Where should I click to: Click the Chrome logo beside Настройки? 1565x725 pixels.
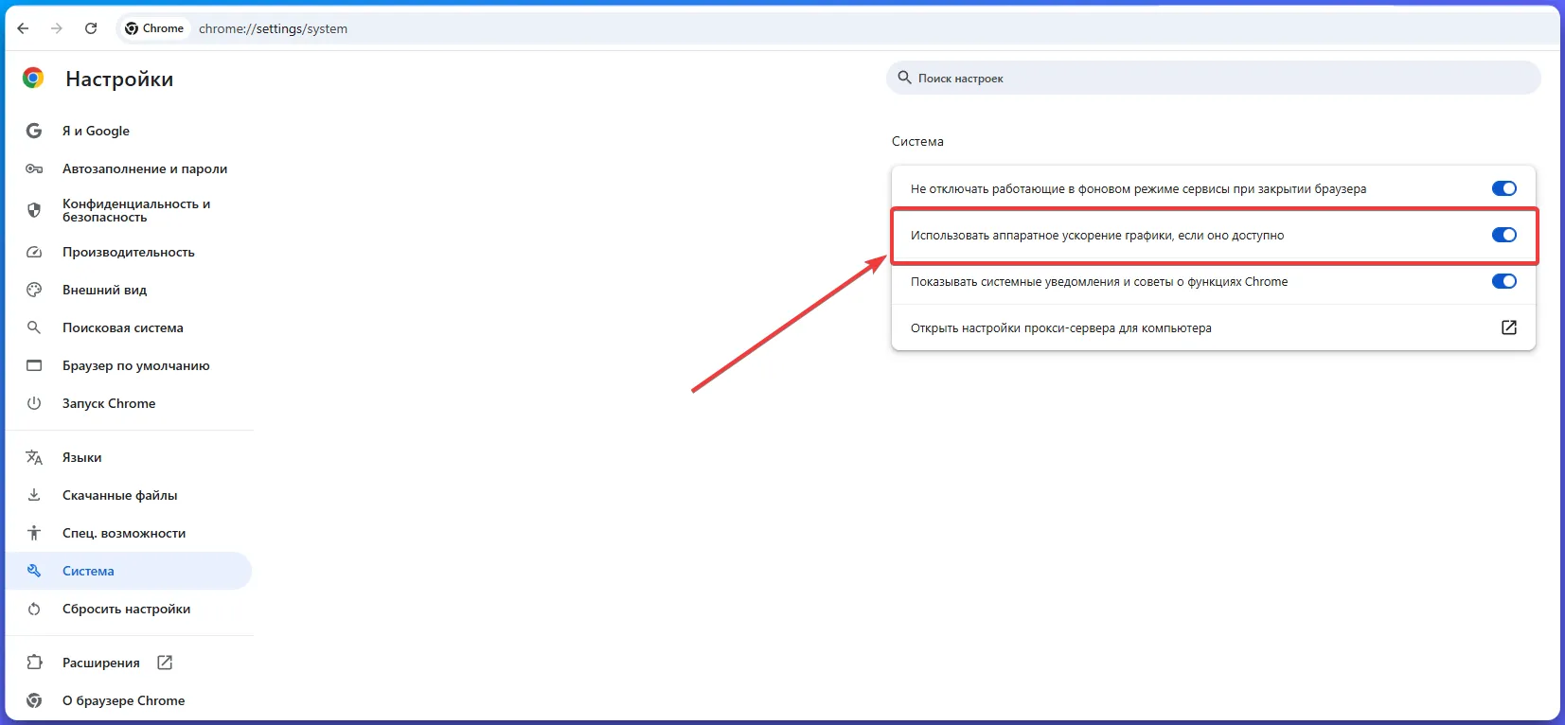[33, 79]
